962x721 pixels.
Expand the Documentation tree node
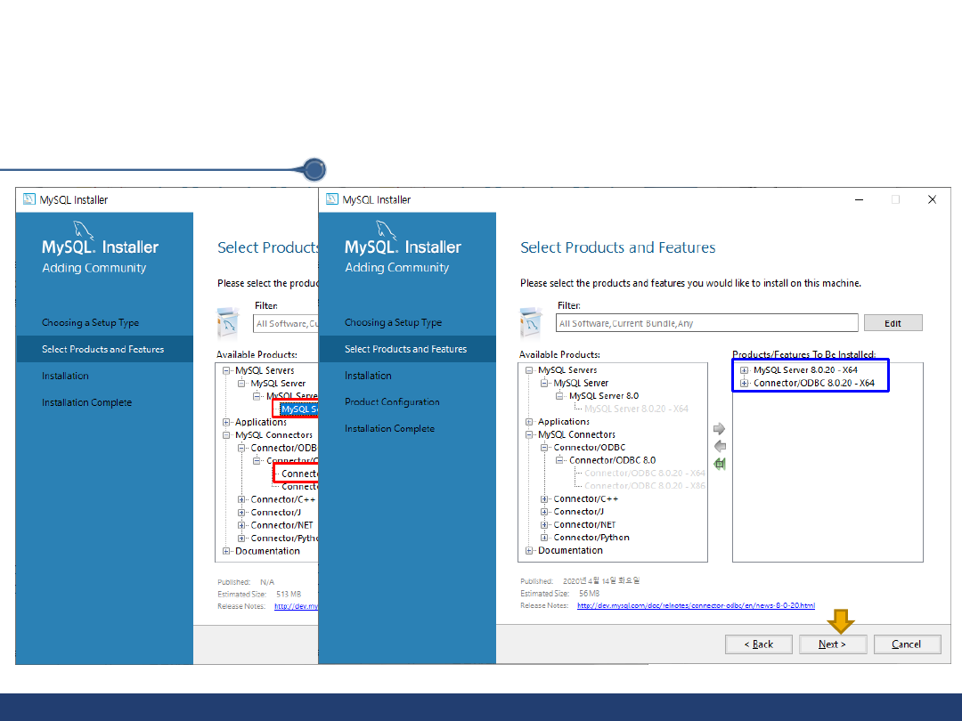pyautogui.click(x=530, y=551)
